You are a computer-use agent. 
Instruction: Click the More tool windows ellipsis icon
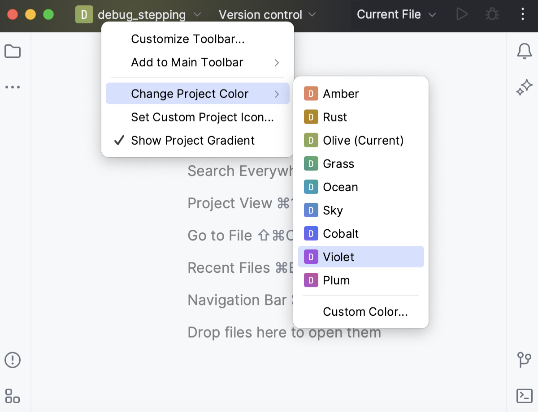[13, 87]
